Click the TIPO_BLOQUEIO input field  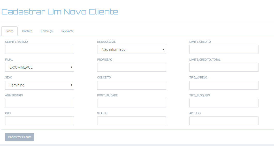click(224, 103)
